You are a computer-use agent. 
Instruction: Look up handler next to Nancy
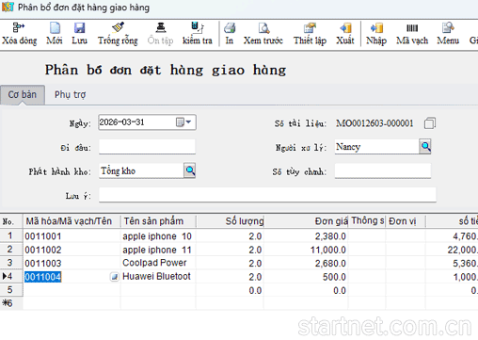[x=425, y=146]
